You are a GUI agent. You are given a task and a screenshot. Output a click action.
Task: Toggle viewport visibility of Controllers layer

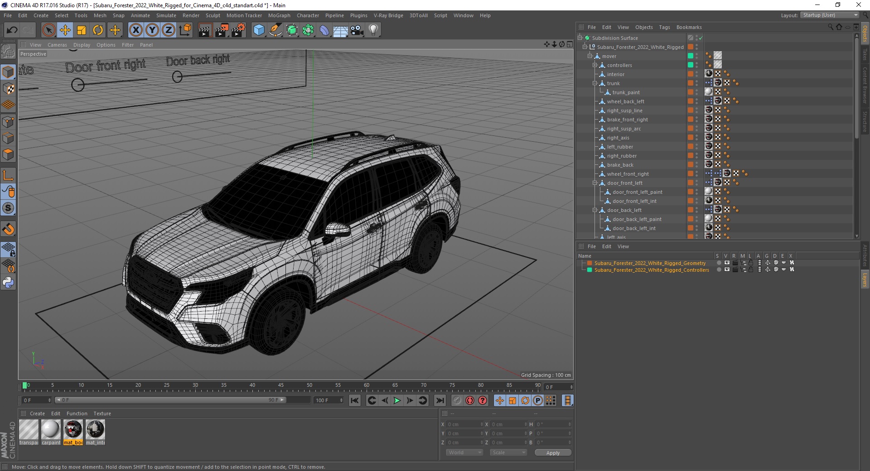click(727, 270)
